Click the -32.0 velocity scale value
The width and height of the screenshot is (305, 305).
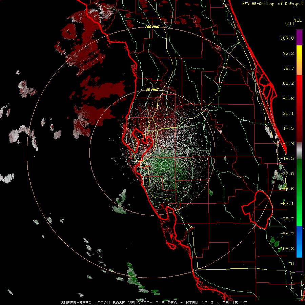(287, 174)
